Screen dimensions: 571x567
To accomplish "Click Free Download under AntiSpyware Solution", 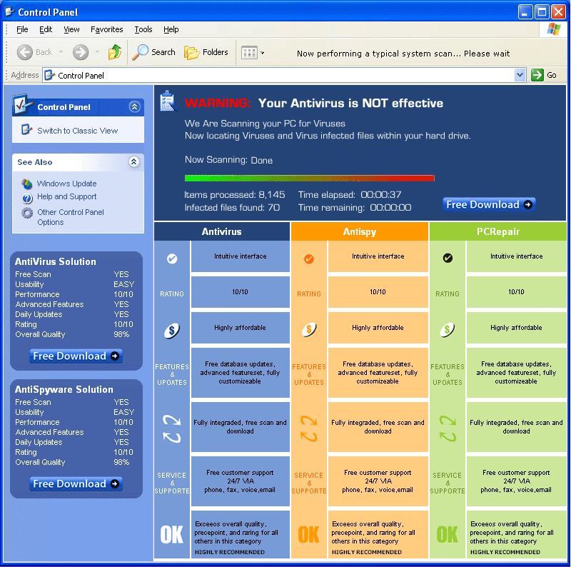I will pyautogui.click(x=76, y=483).
